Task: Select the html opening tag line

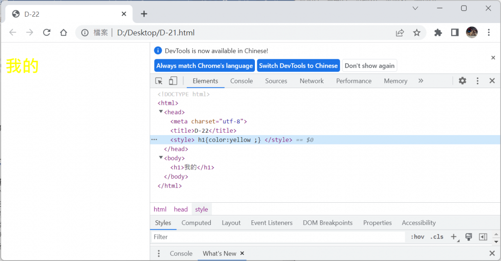Action: pos(168,103)
